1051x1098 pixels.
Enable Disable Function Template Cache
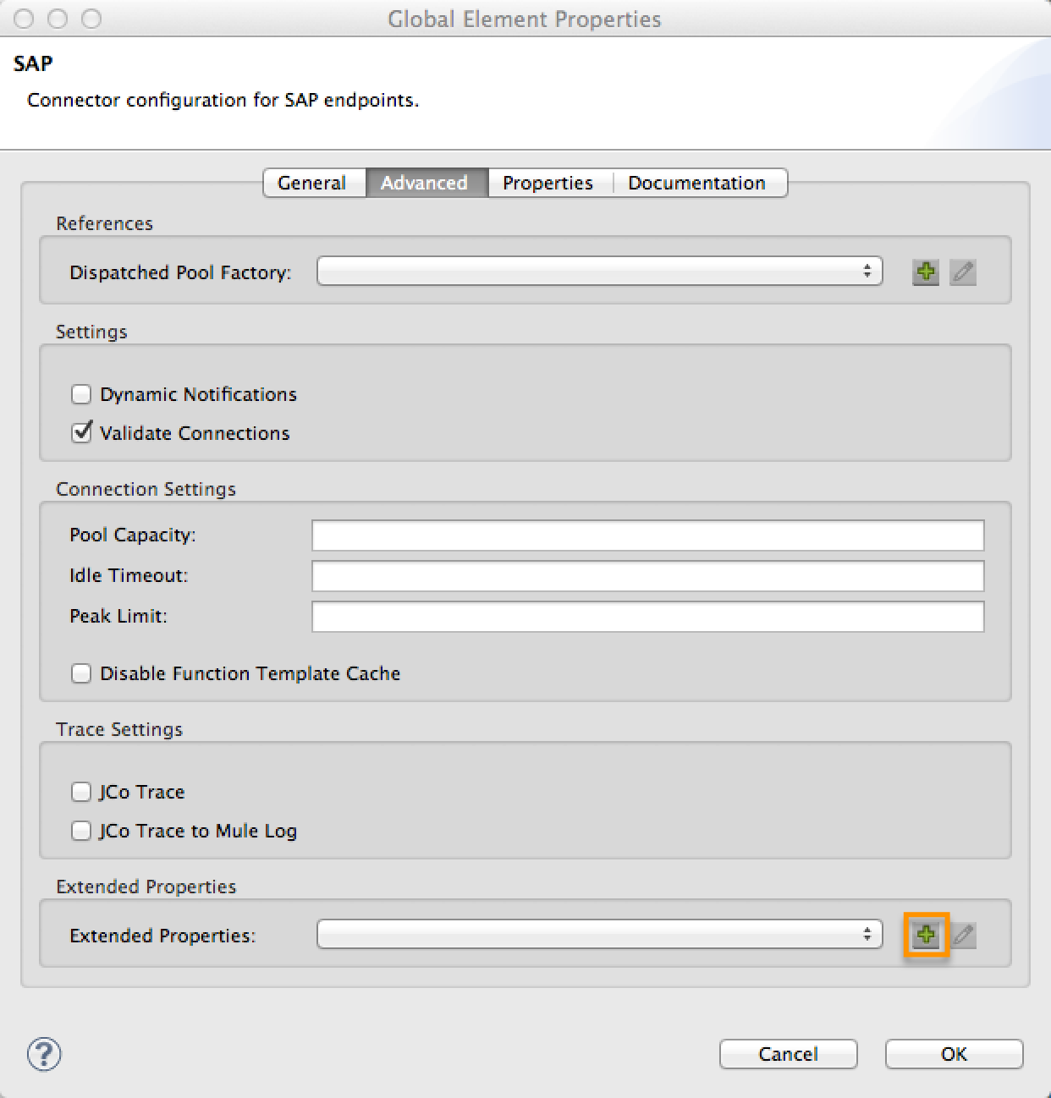click(x=81, y=673)
